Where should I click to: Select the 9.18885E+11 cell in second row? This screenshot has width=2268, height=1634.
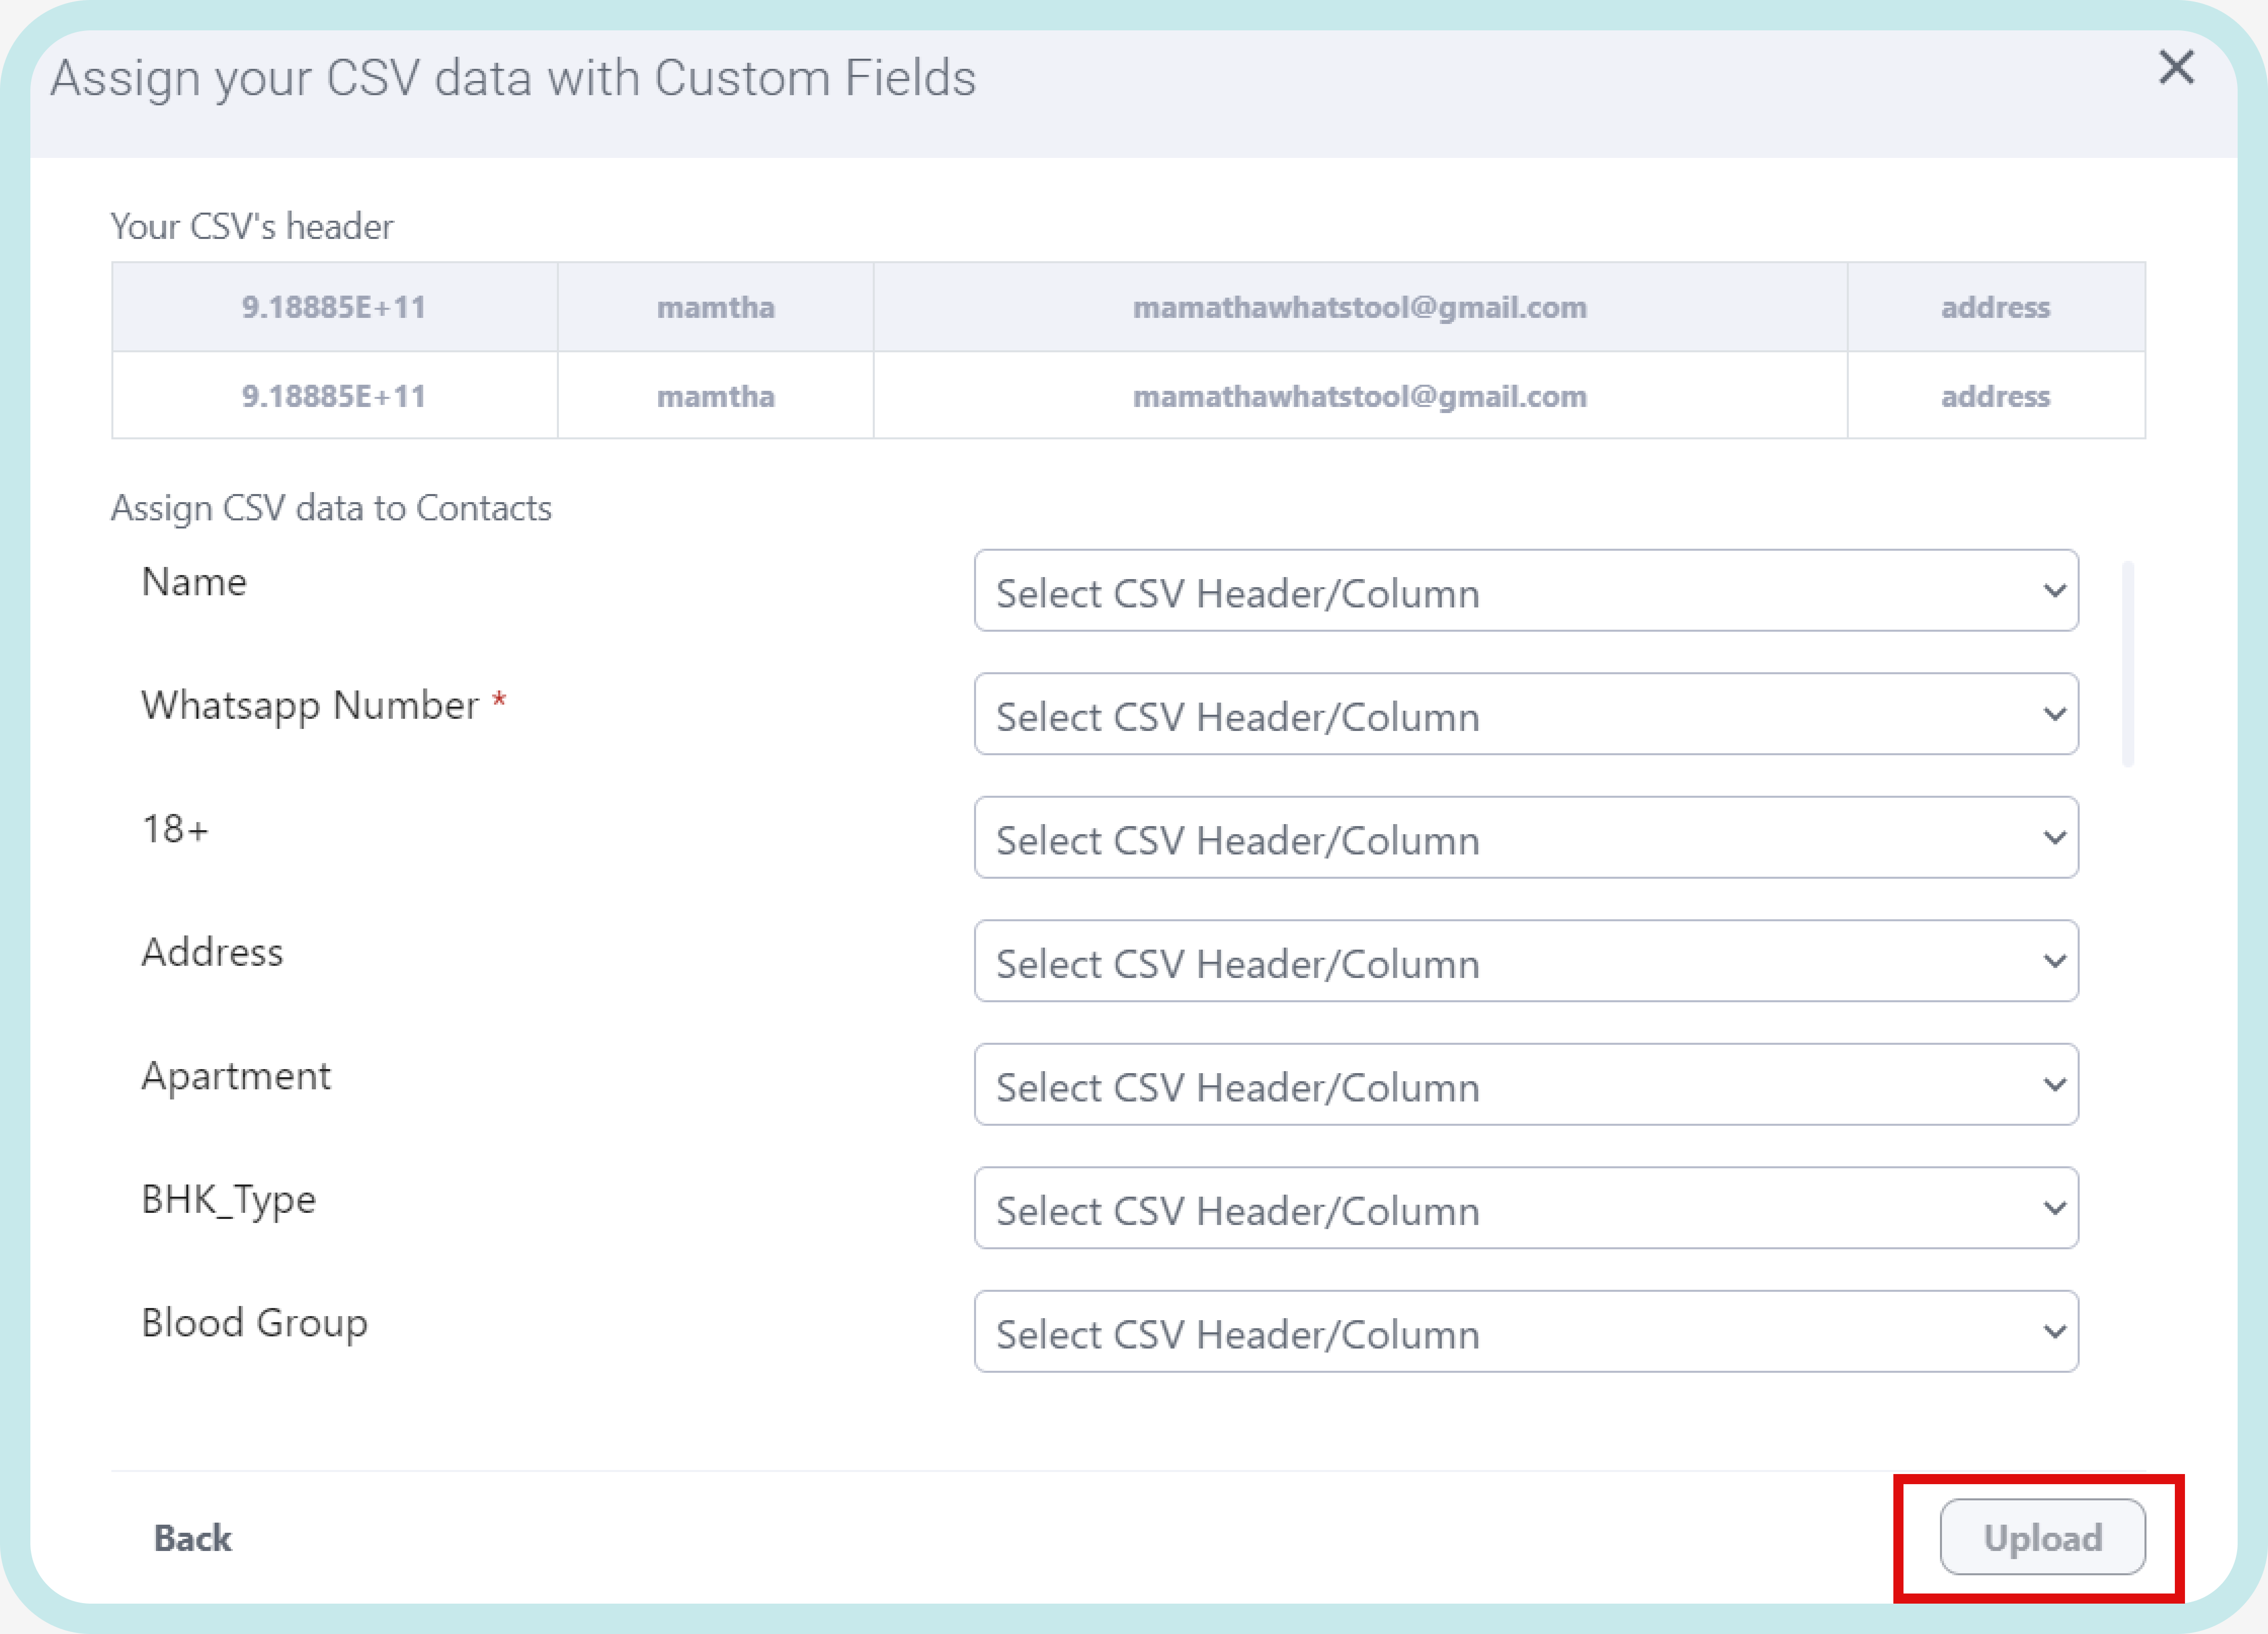pos(334,396)
